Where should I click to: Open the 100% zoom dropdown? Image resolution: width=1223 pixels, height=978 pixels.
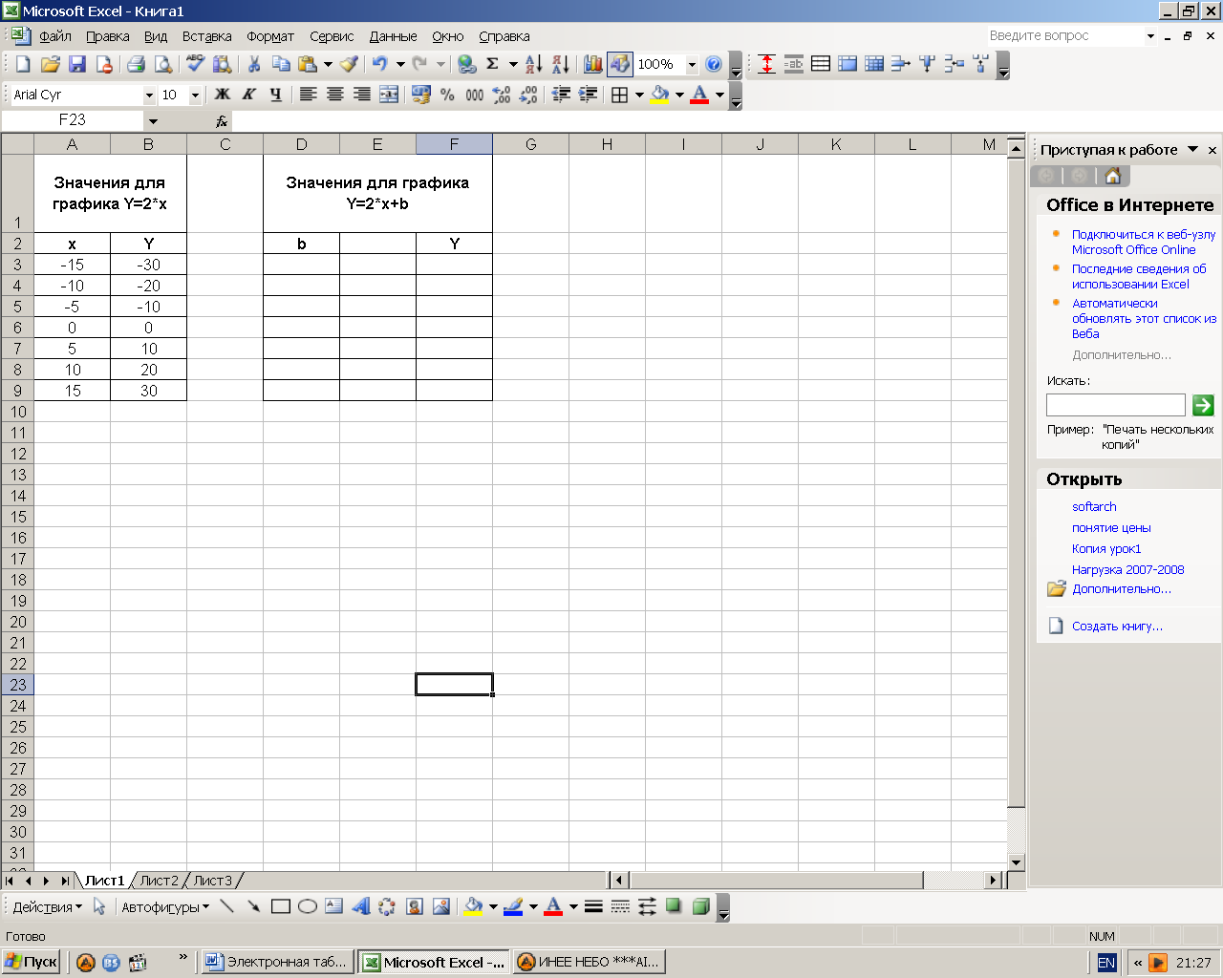692,64
